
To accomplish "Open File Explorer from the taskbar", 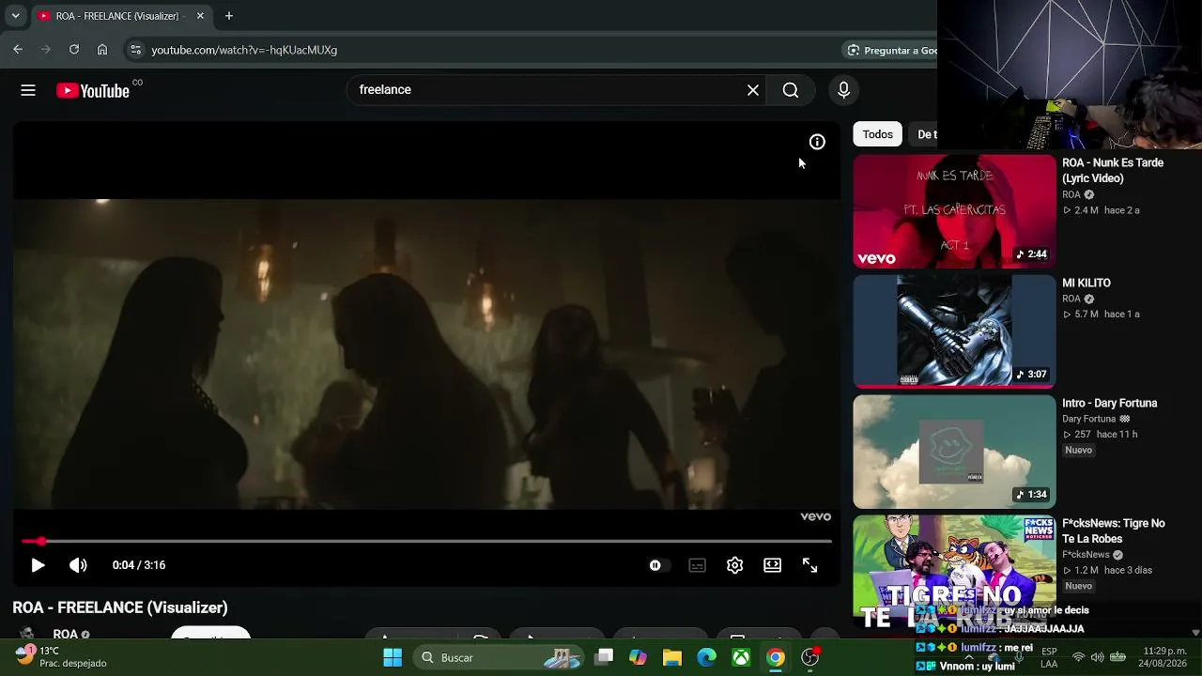I will (x=672, y=657).
